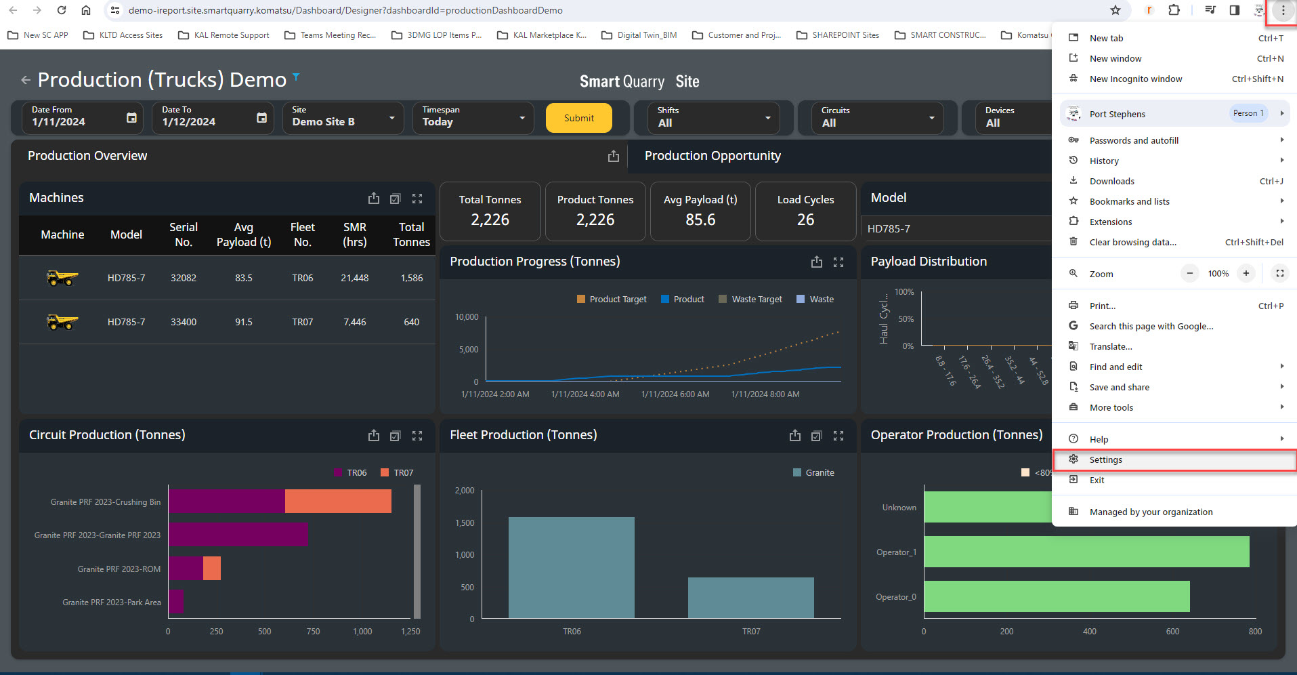Image resolution: width=1297 pixels, height=675 pixels.
Task: Click the blue filter icon beside dashboard title
Action: (x=296, y=77)
